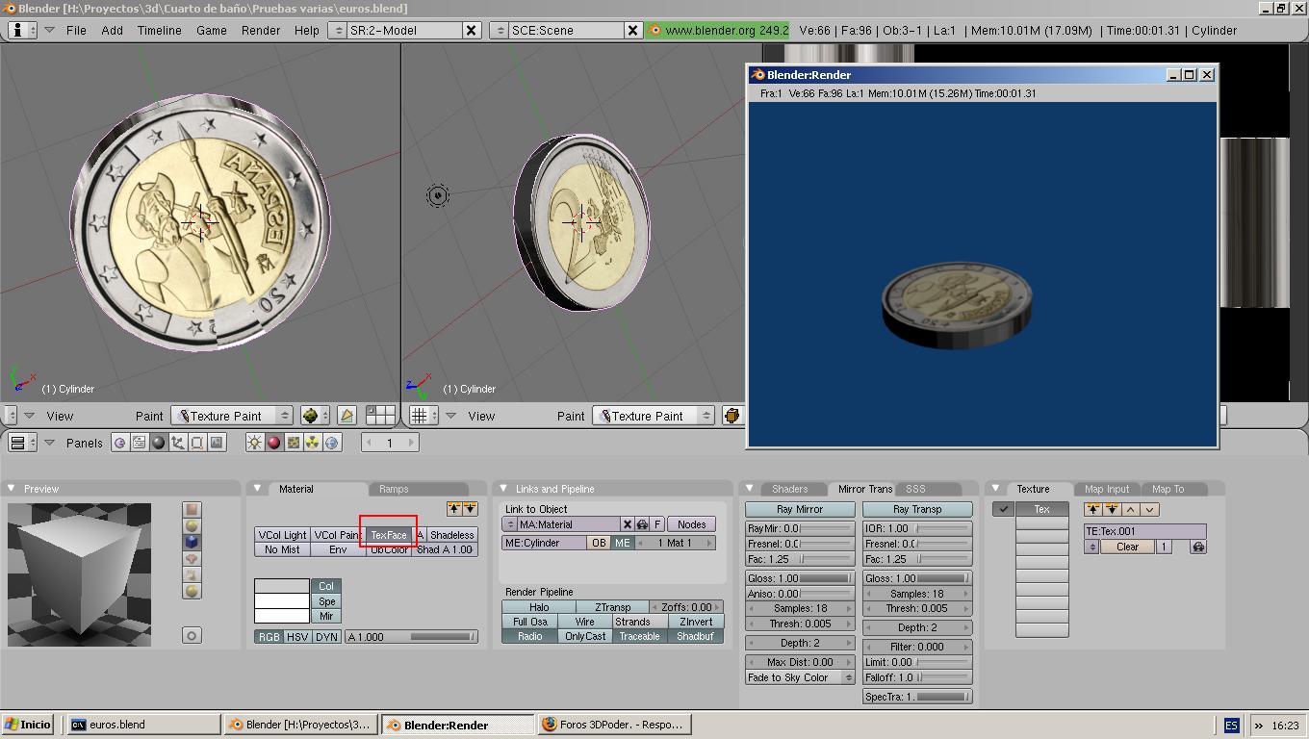The image size is (1309, 739).
Task: Collapse the Links and Pipeline panel
Action: pos(503,489)
